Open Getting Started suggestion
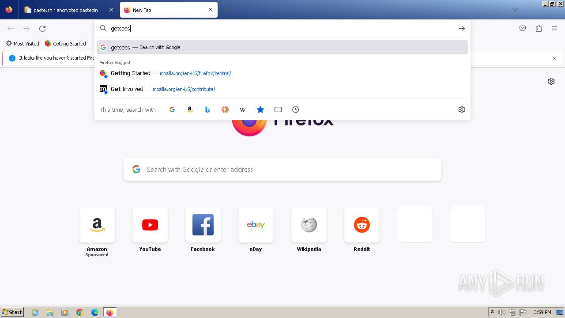Screen dimensions: 565x318 pyautogui.click(x=282, y=73)
